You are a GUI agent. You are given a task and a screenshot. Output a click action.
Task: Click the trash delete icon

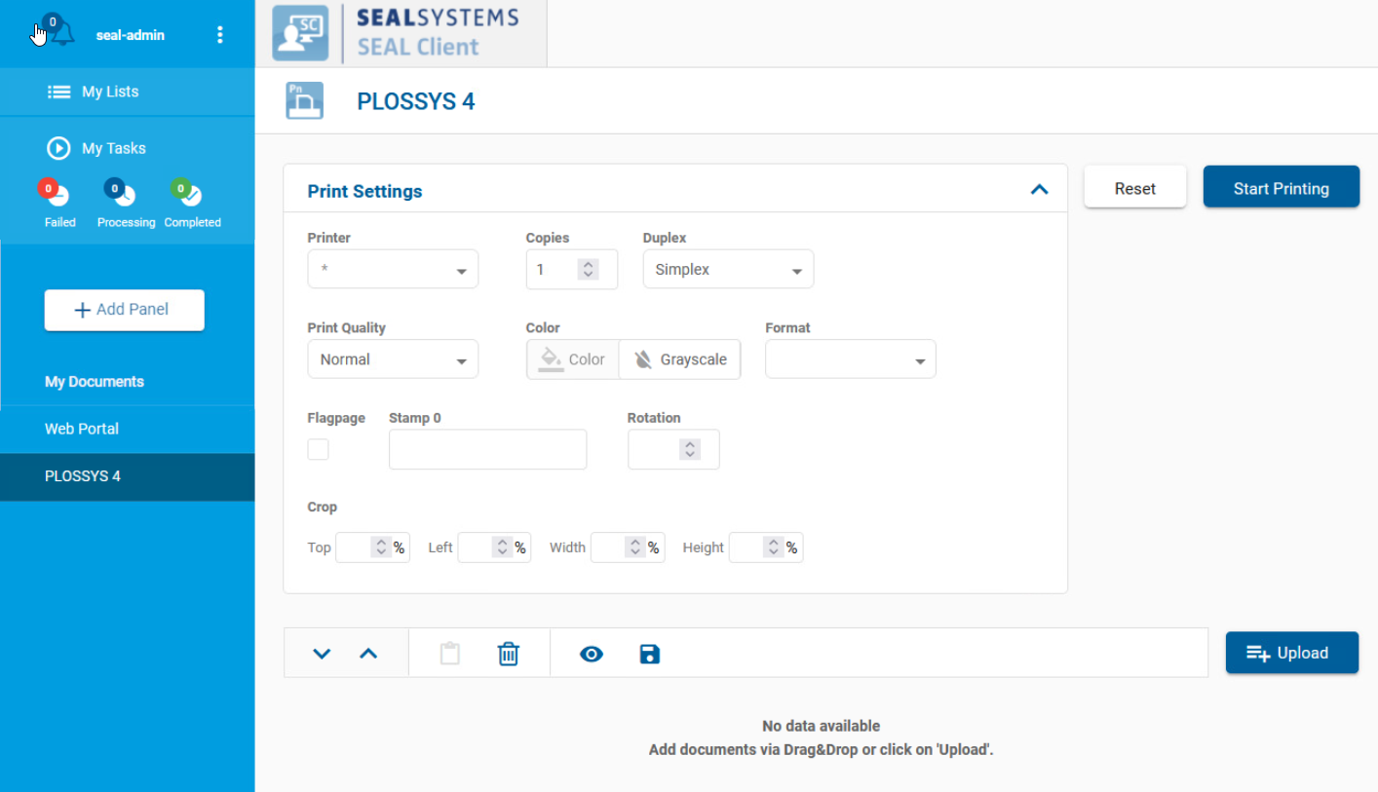click(x=508, y=654)
